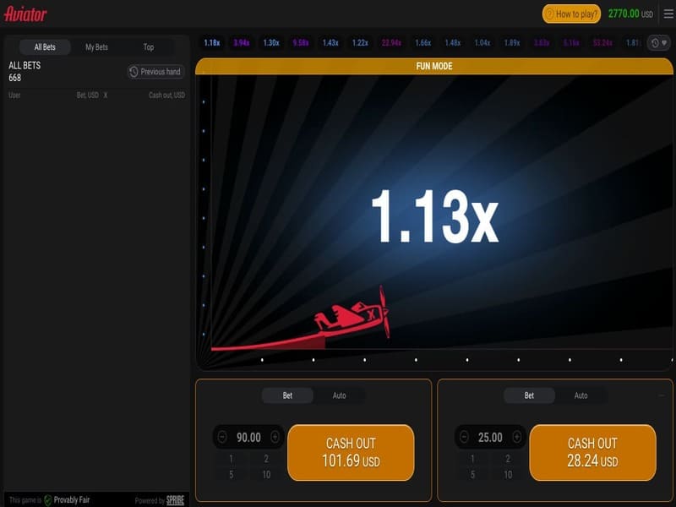Click the Aviator logo
Image resolution: width=676 pixels, height=507 pixels.
pos(26,14)
